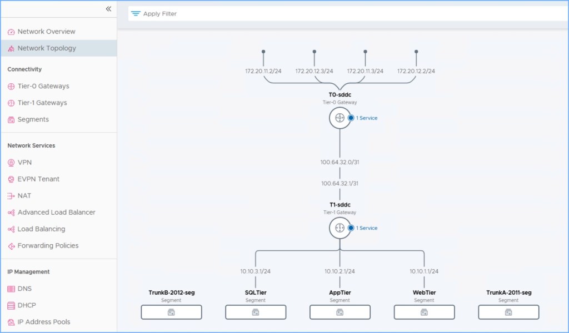
Task: Click the TrunkA-2011-seg segment box
Action: 508,312
